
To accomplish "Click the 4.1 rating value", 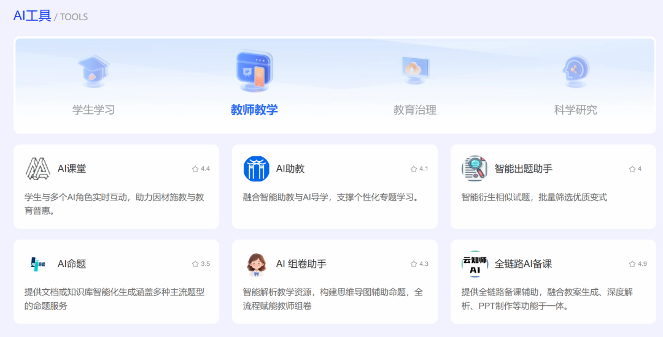I will [424, 168].
